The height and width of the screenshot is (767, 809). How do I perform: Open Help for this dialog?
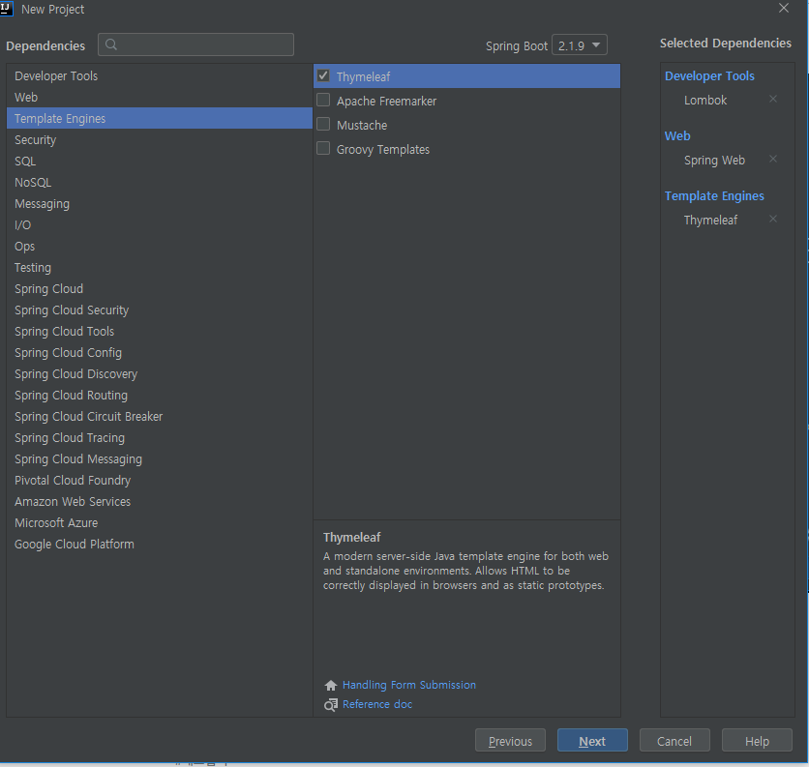(x=757, y=741)
